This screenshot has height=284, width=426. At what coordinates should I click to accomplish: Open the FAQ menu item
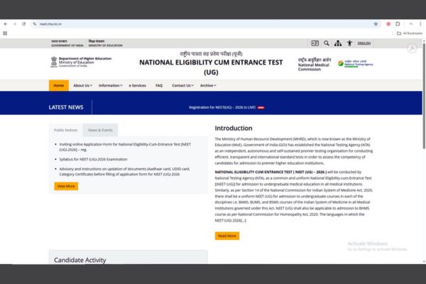[159, 85]
